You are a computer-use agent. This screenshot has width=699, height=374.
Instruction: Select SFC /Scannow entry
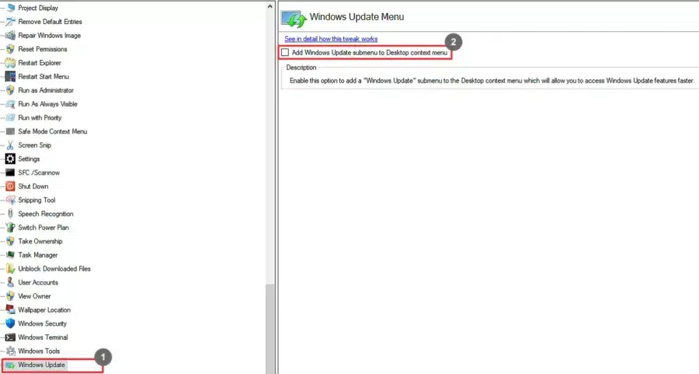point(39,173)
